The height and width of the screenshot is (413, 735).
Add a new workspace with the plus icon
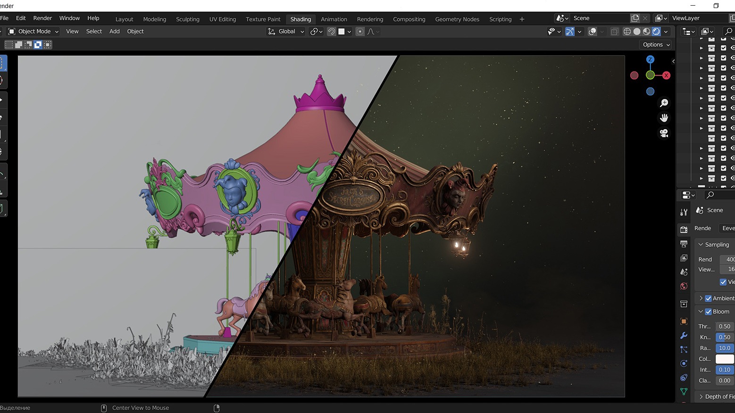[x=522, y=19]
